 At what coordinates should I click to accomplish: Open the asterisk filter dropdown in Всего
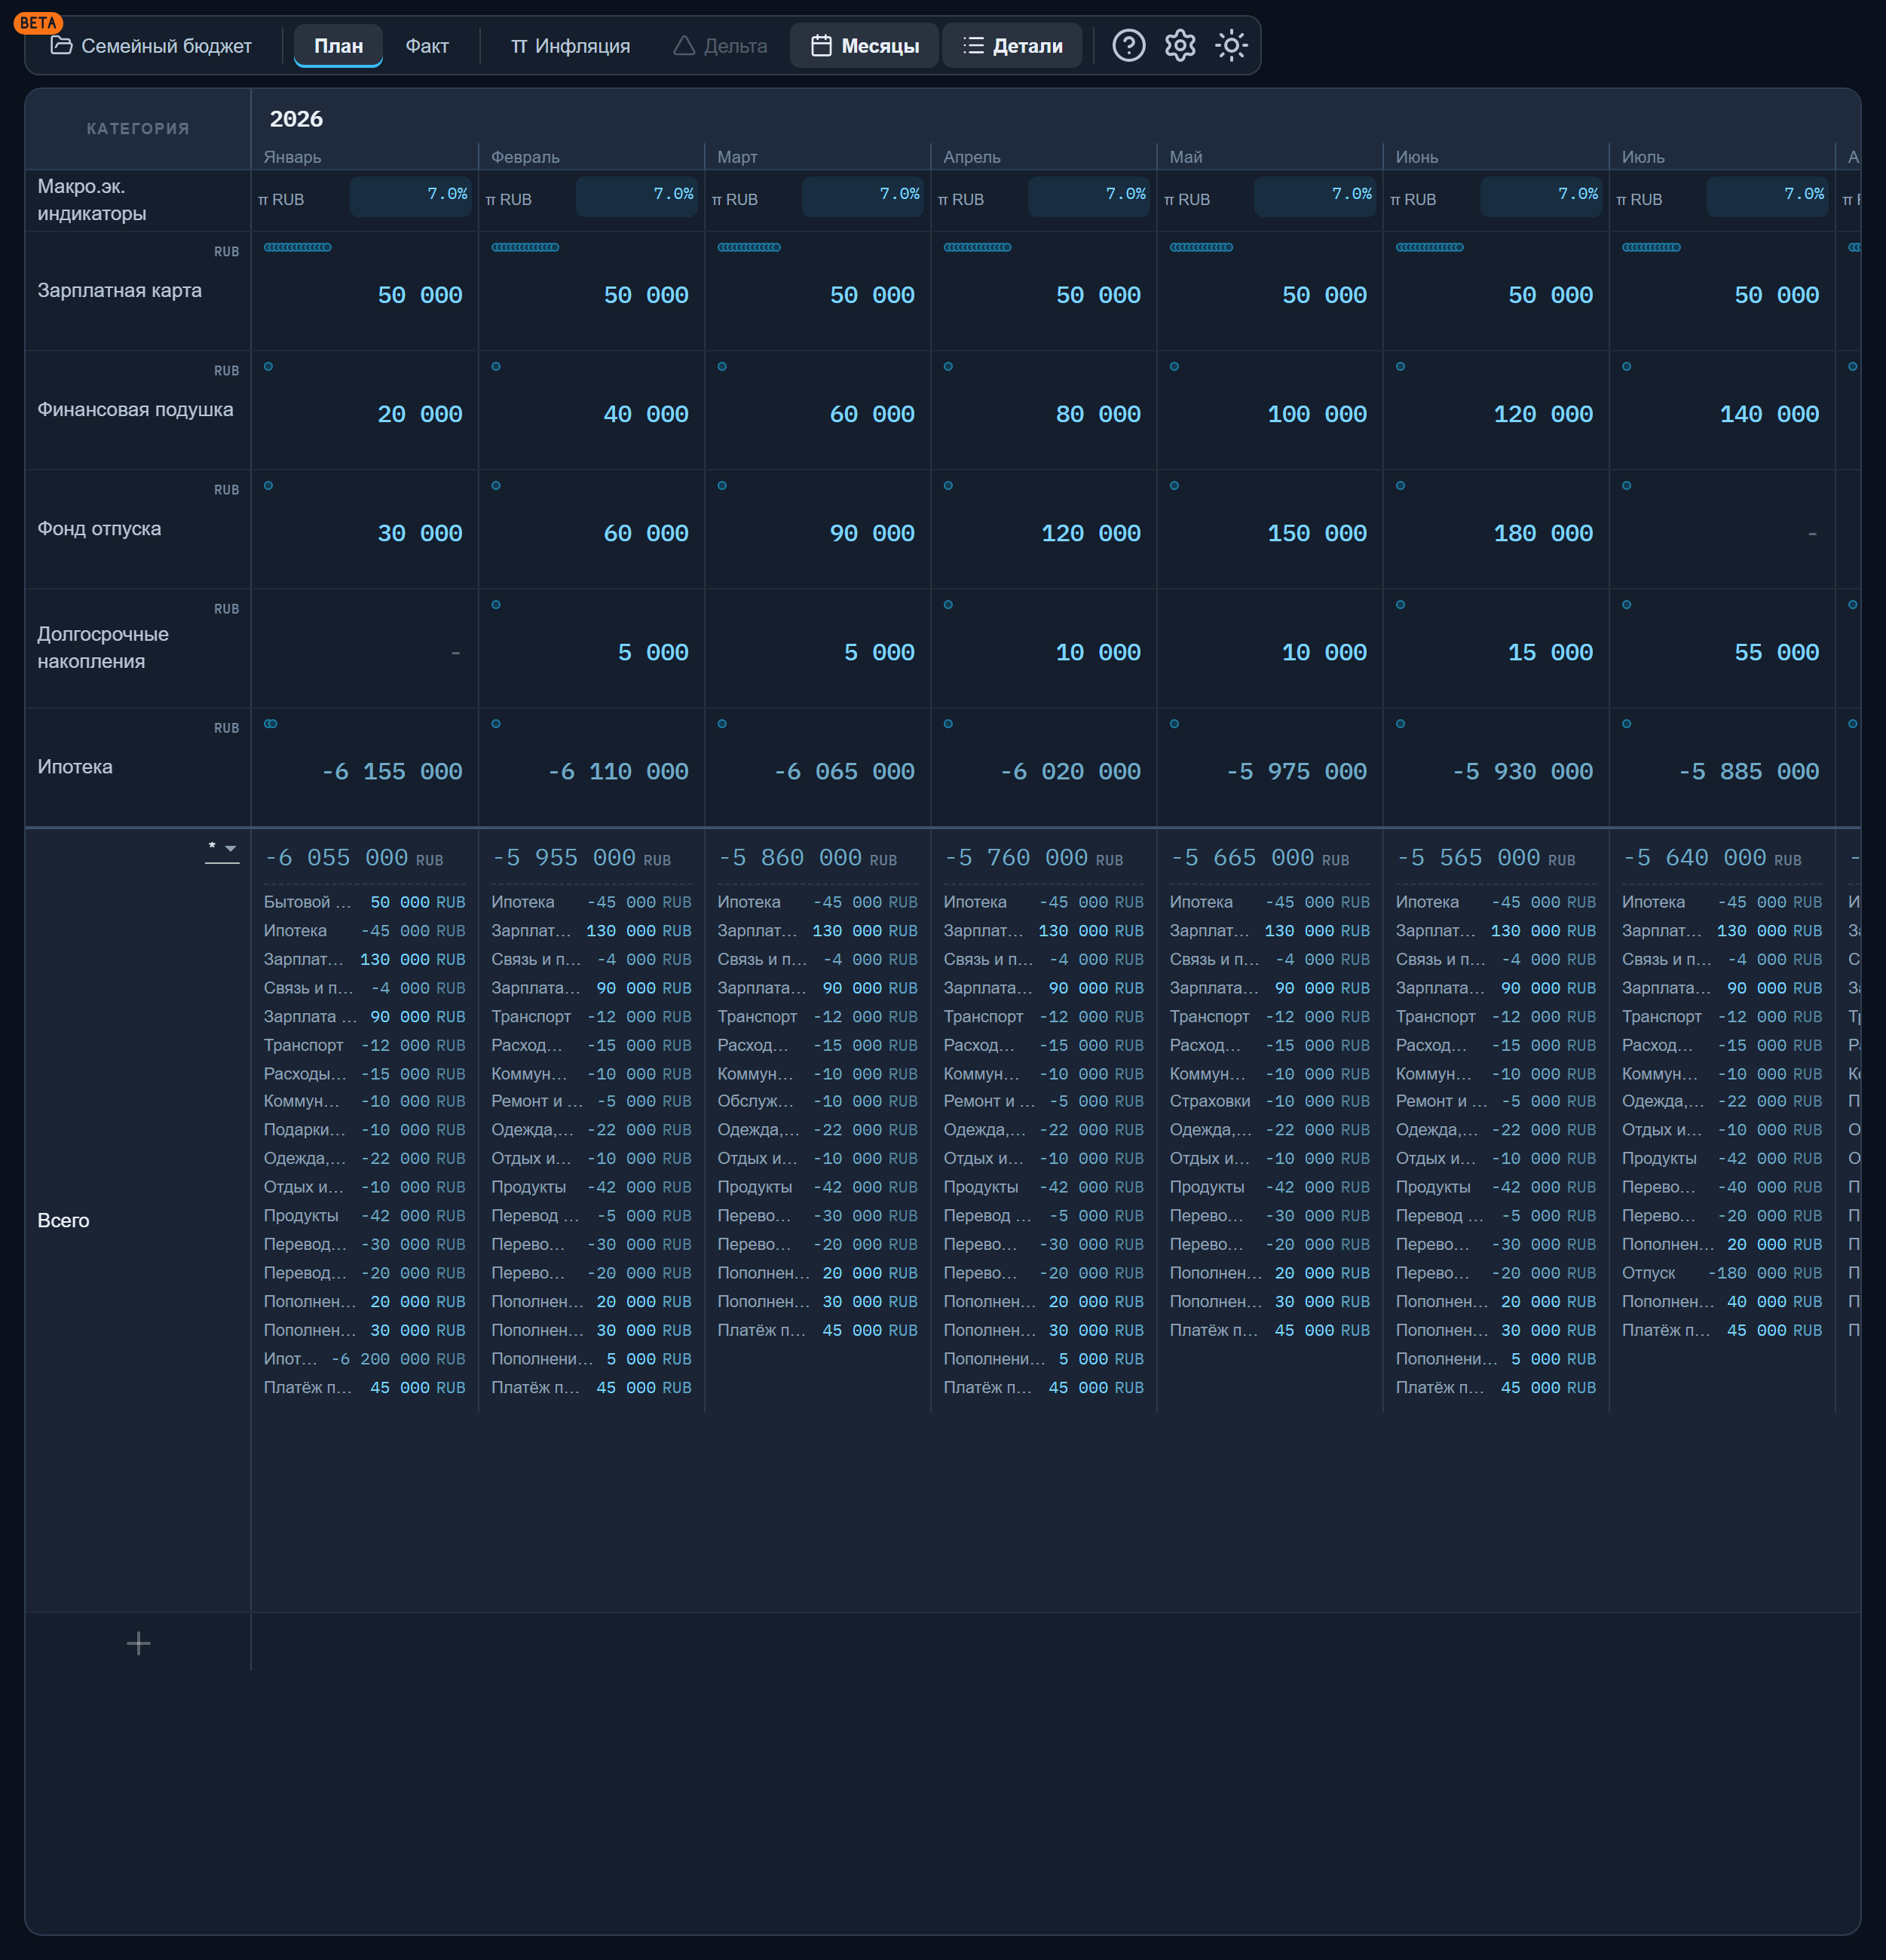tap(222, 849)
